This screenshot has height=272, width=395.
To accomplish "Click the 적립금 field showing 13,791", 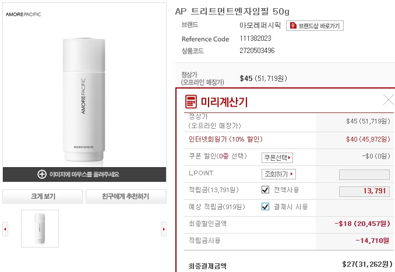I will 364,191.
